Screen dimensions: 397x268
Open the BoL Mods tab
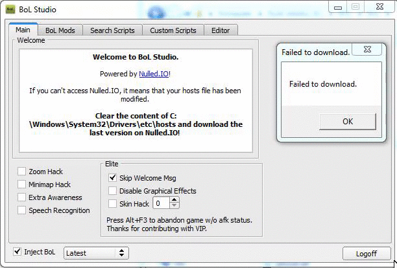pyautogui.click(x=60, y=30)
